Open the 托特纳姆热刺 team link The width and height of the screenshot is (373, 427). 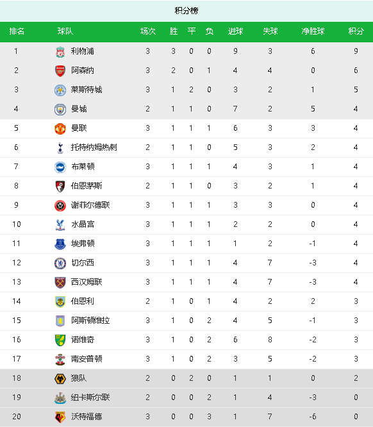[x=94, y=147]
